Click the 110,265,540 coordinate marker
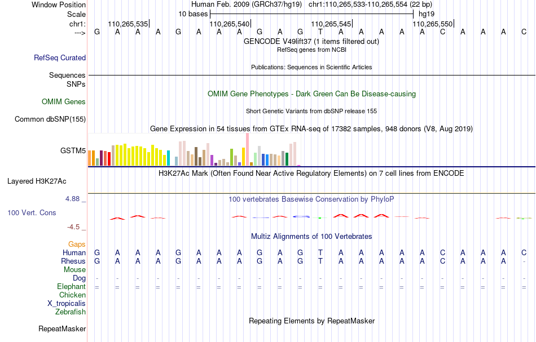 point(230,24)
